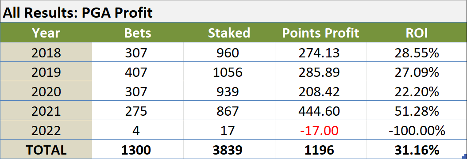Select the Staked column header cell

pos(229,33)
